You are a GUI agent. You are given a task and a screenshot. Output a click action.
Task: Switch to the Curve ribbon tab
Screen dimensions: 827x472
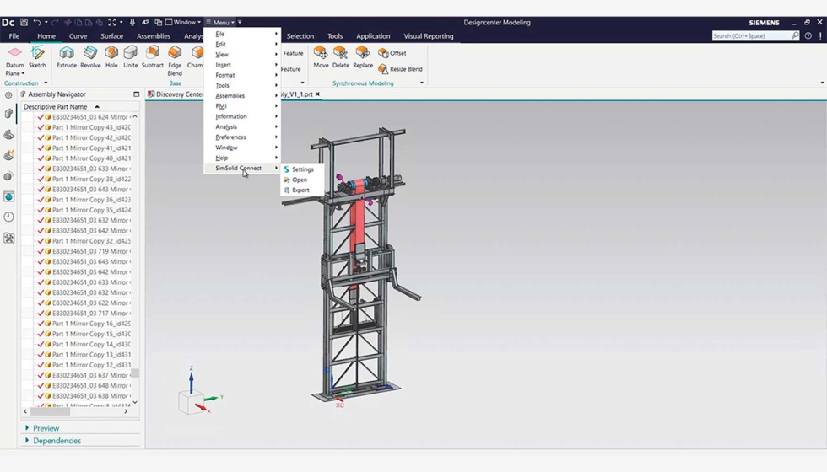click(x=78, y=35)
